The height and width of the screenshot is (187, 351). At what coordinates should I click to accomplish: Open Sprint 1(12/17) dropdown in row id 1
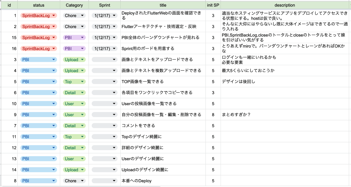[105, 16]
